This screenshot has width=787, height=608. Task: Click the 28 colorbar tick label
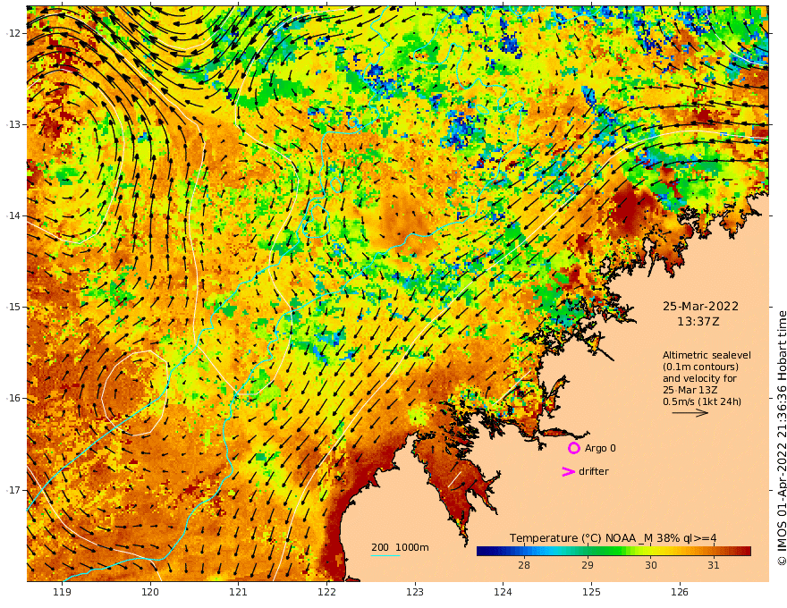[523, 565]
